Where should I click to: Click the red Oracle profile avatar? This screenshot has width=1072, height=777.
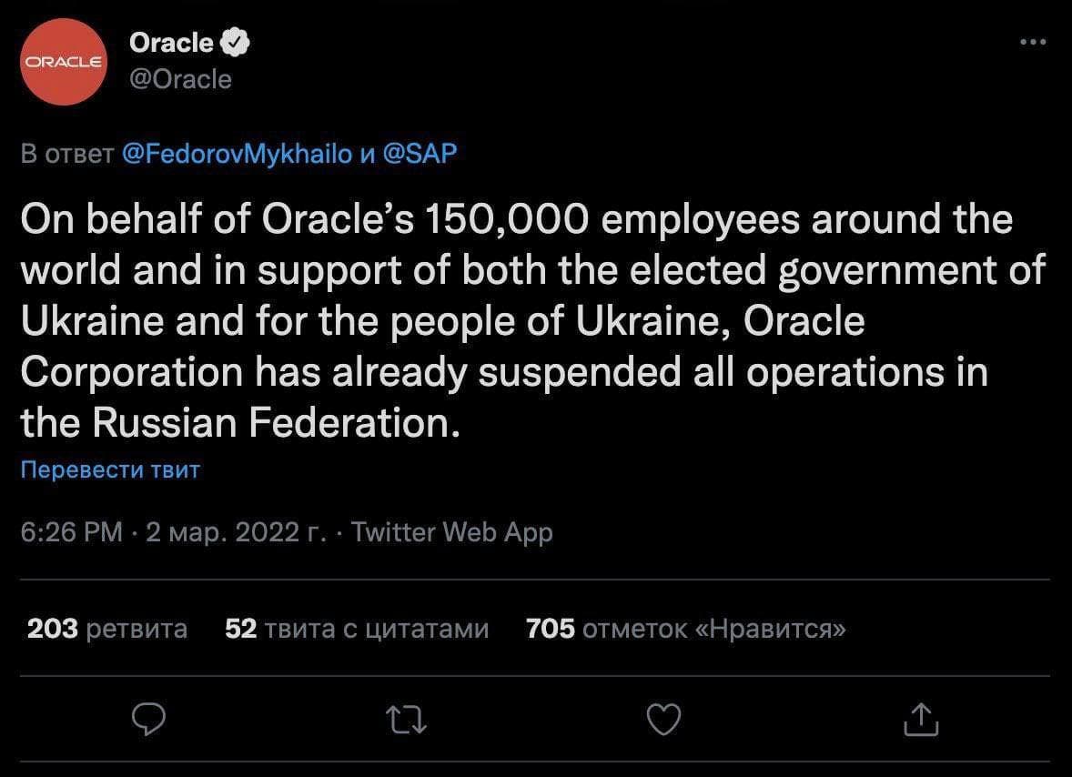click(x=64, y=61)
